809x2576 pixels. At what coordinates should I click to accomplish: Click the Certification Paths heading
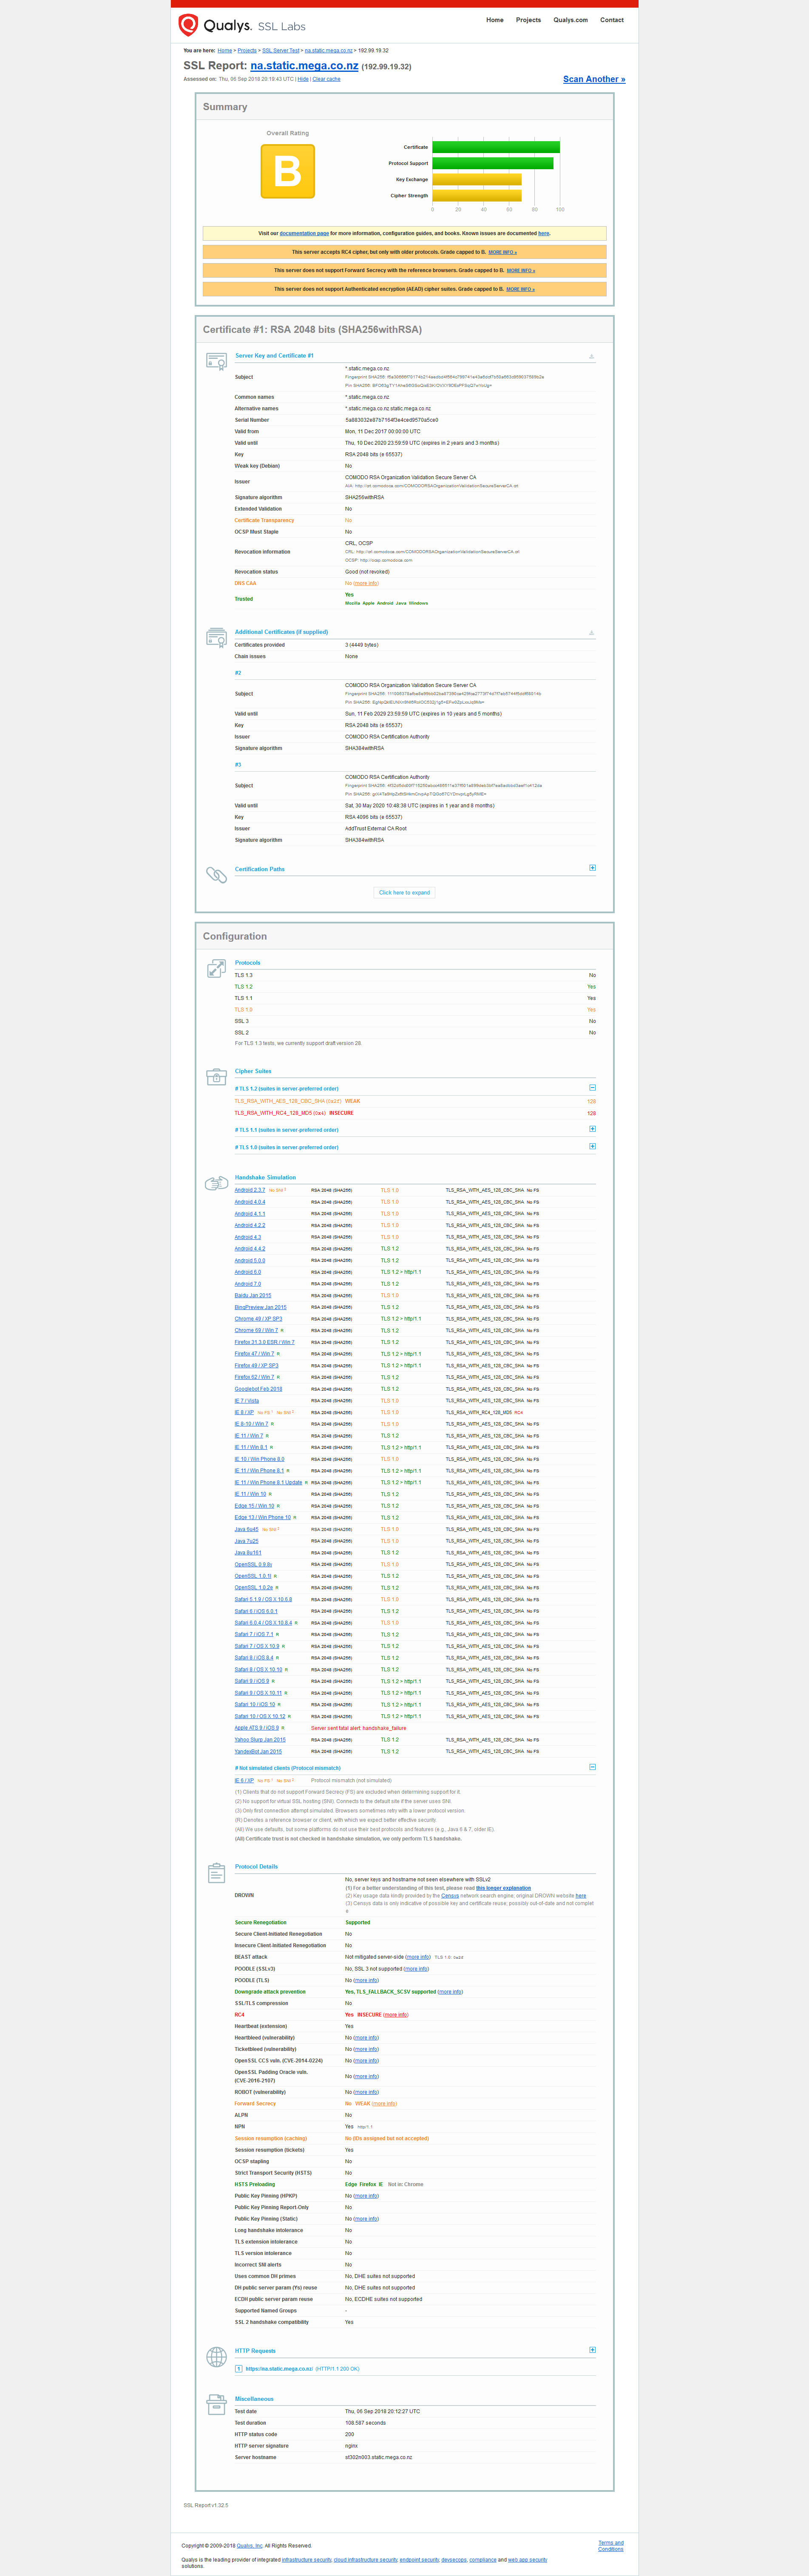(260, 869)
